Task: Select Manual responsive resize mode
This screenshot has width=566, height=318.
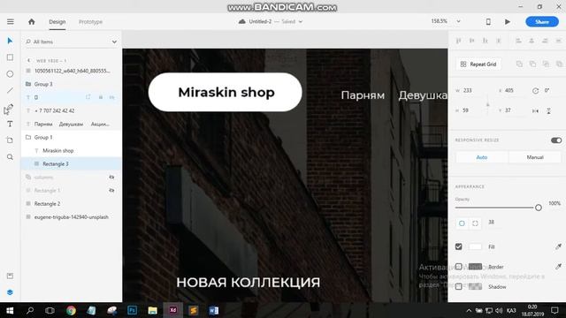Action: pyautogui.click(x=535, y=157)
